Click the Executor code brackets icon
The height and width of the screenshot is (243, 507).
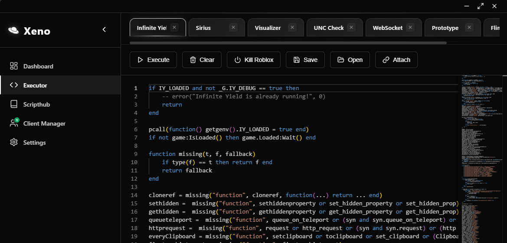tap(14, 85)
